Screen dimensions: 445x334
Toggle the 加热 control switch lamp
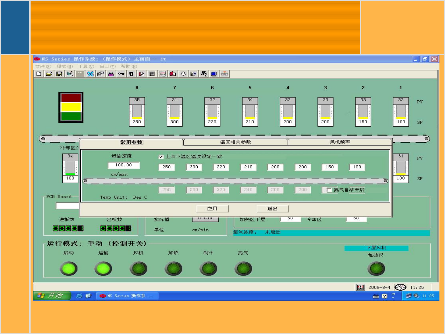173,268
